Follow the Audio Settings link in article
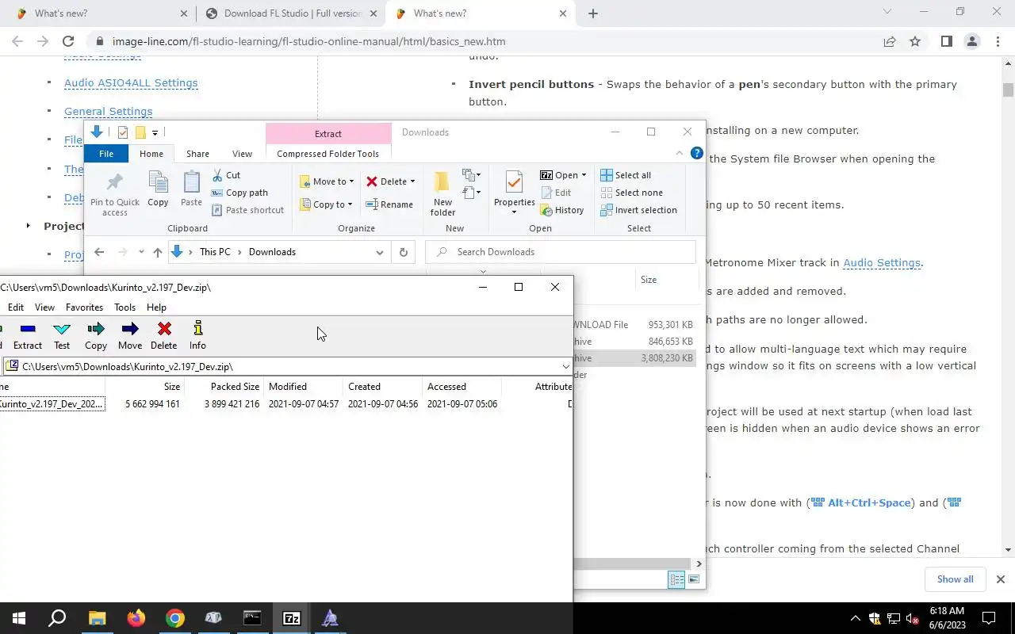 882,262
